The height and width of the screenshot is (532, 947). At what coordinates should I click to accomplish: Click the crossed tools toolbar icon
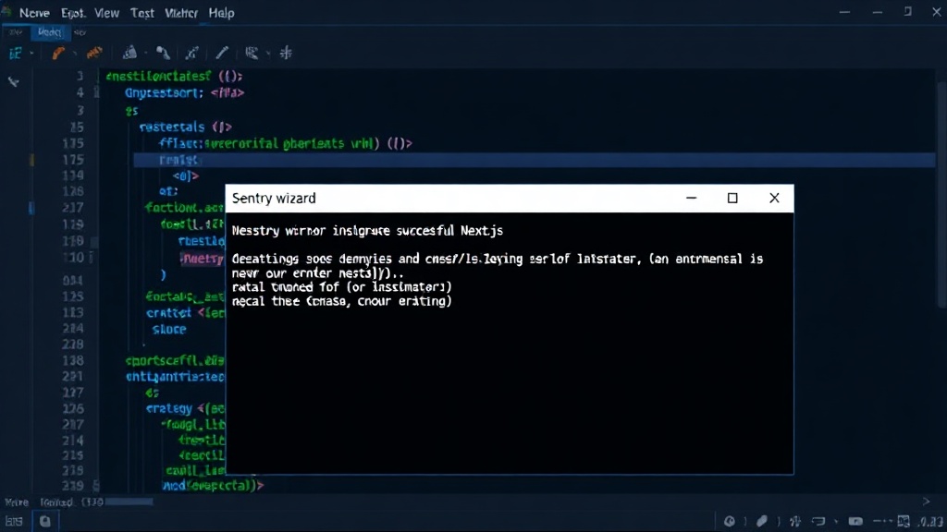pos(192,53)
